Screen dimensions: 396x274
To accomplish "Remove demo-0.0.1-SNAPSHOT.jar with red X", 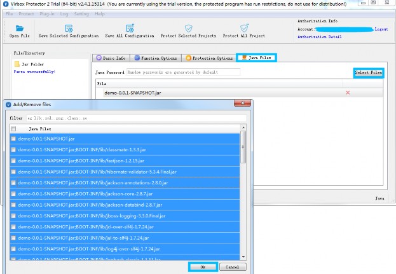I will tap(348, 93).
